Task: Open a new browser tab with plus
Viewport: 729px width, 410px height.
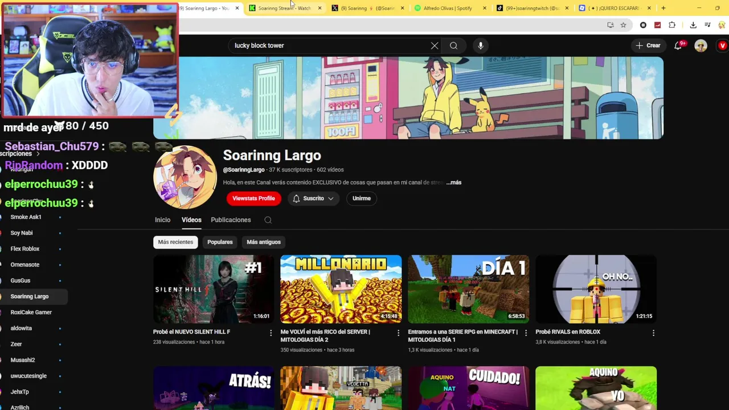Action: [663, 8]
